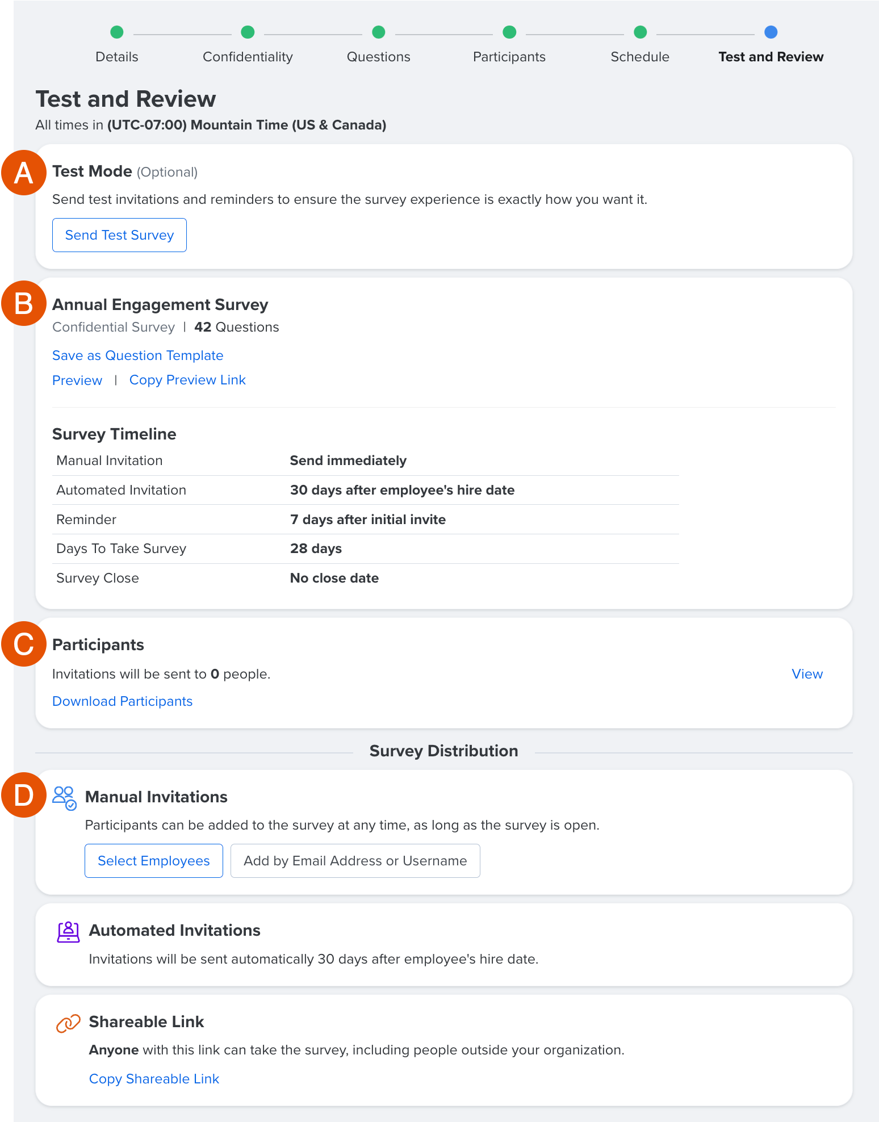Switch to the Schedule step

pos(640,56)
